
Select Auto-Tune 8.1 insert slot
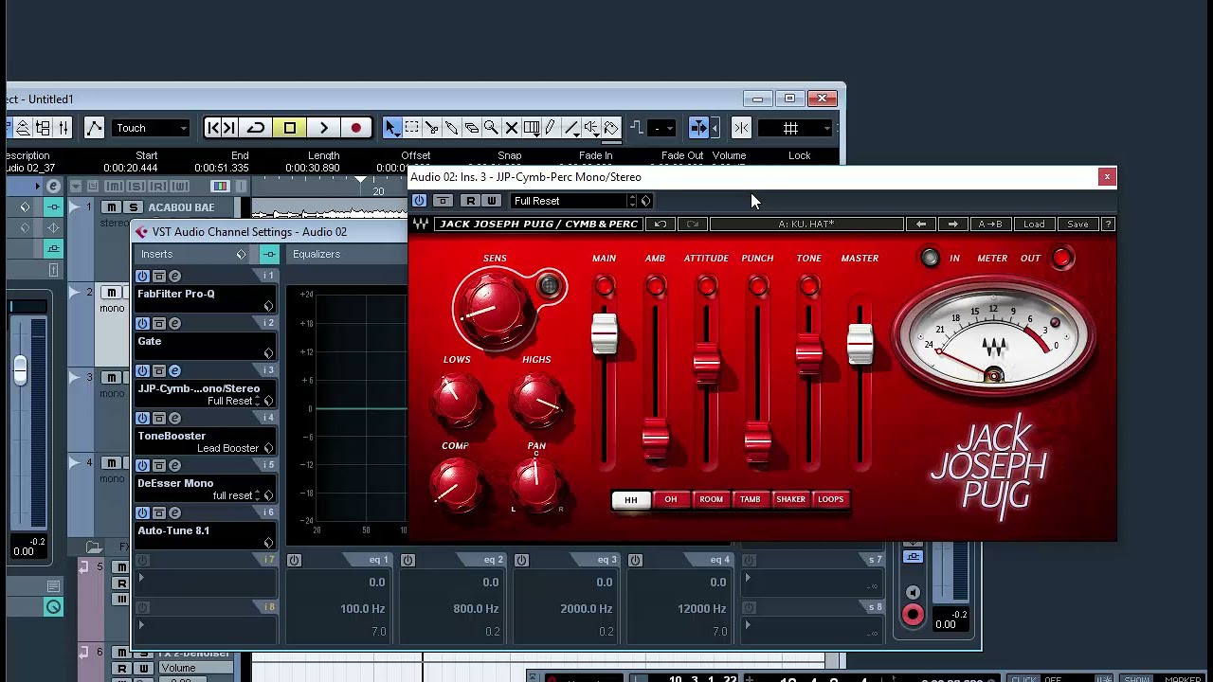point(206,536)
